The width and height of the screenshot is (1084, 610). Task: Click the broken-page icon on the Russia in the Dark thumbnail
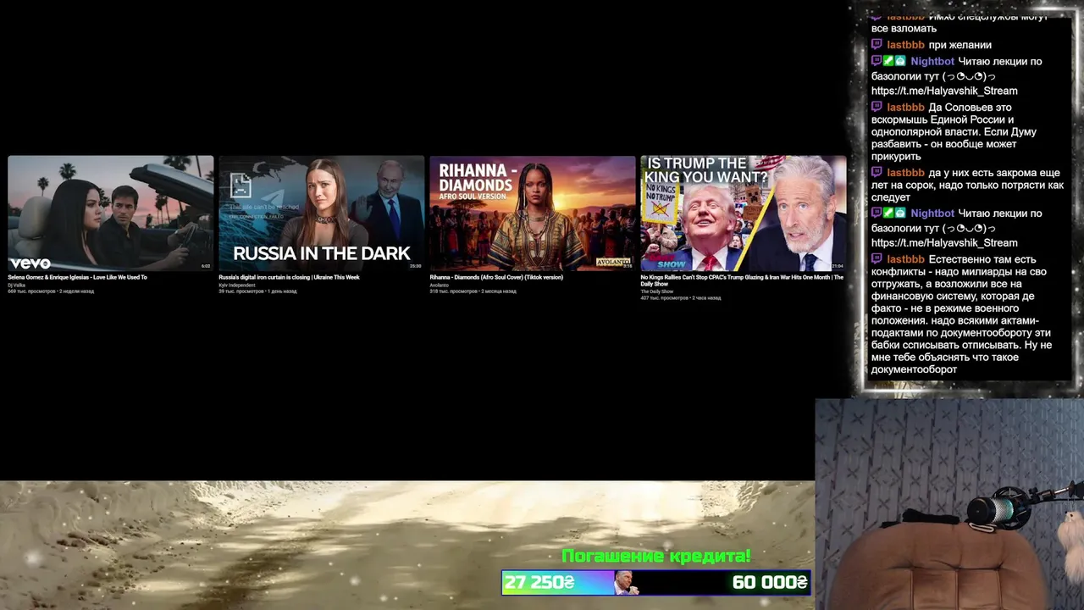(241, 186)
